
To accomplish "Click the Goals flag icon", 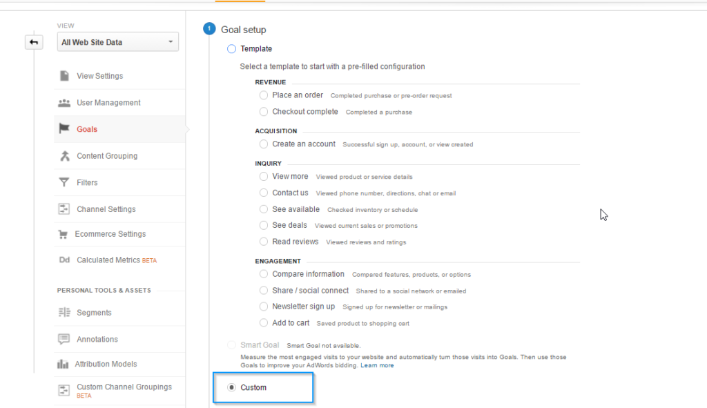I will pyautogui.click(x=66, y=129).
